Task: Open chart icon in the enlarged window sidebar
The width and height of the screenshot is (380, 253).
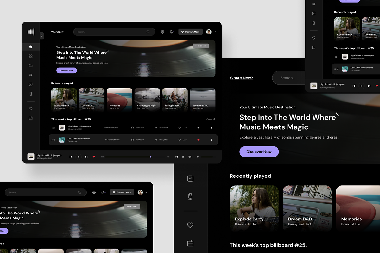Action: (190, 178)
